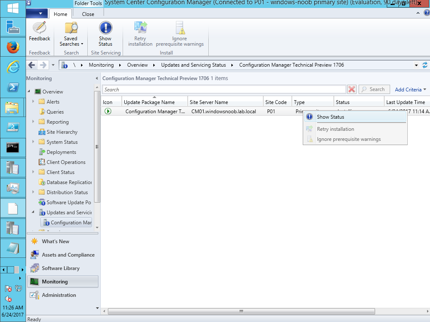Sort by the Site Server Name column

pos(225,102)
